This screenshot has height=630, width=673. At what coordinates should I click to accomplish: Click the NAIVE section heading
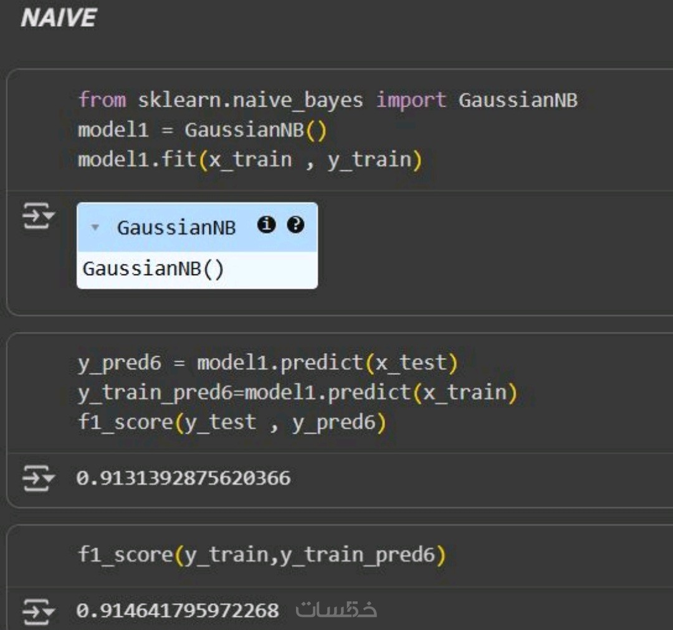click(x=59, y=18)
